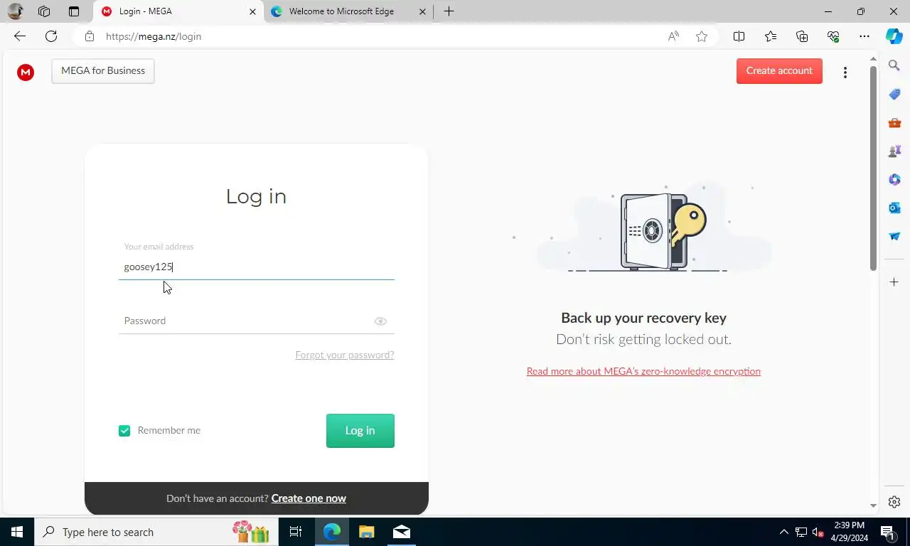Close the Welcome to Microsoft Edge tab
This screenshot has height=546, width=910.
tap(422, 11)
